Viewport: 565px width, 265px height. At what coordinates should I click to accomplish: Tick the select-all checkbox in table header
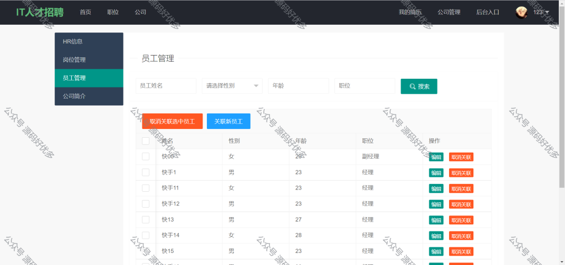pyautogui.click(x=146, y=141)
